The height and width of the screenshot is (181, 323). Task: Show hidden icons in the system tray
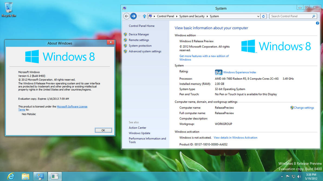tap(282, 176)
